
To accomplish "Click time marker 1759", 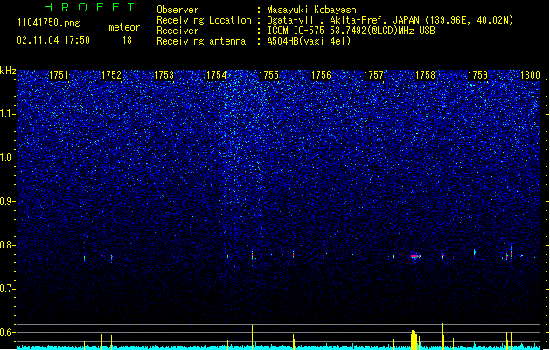I will click(x=477, y=75).
